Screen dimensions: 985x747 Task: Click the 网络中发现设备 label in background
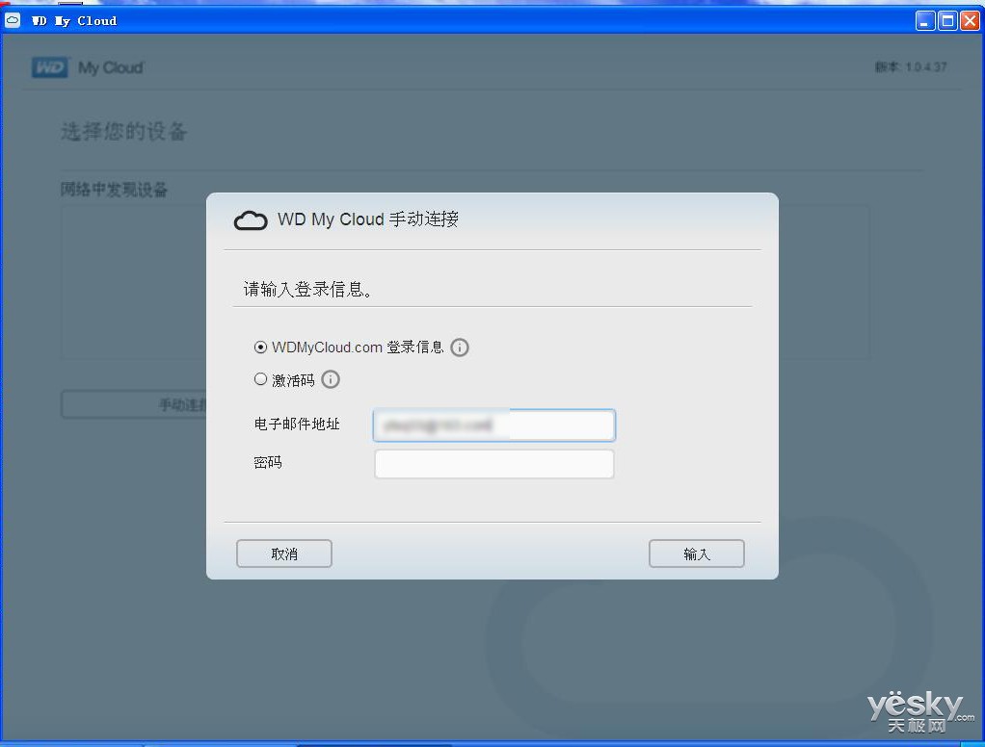tap(115, 190)
